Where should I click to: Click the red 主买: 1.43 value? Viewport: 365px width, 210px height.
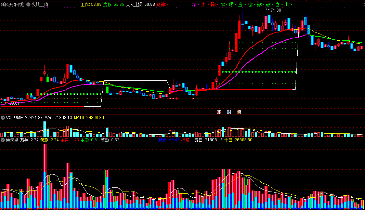point(69,140)
